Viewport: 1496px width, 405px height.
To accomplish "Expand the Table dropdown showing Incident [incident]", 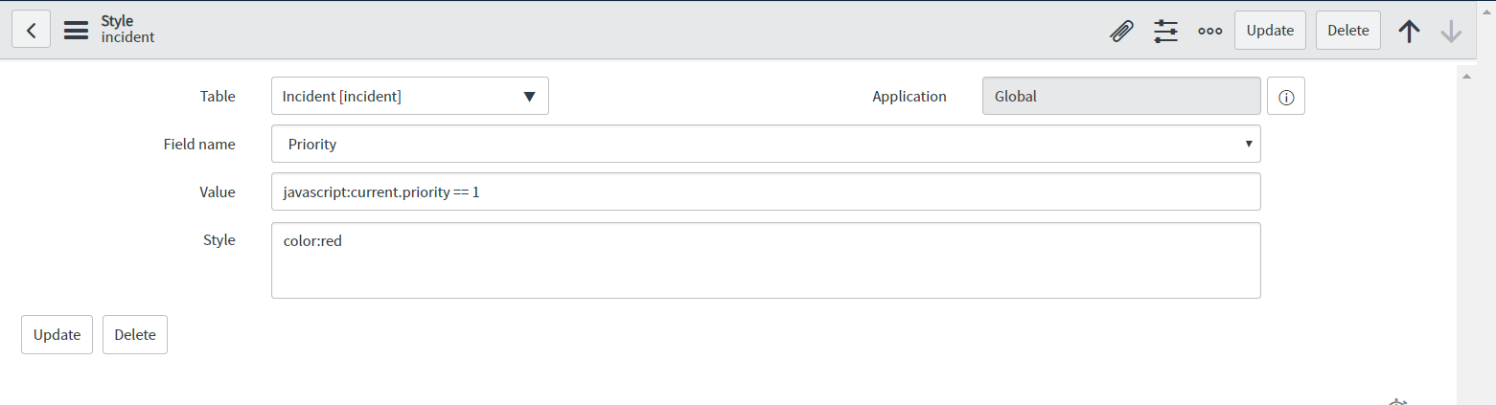I will point(410,96).
